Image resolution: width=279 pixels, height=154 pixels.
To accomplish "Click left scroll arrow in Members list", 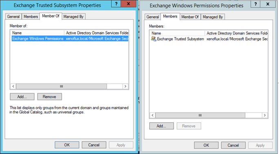I will 153,115.
